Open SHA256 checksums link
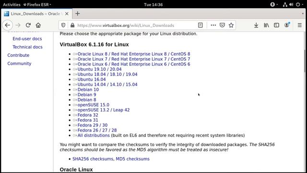Image resolution: width=307 pixels, height=173 pixels. 93,159
